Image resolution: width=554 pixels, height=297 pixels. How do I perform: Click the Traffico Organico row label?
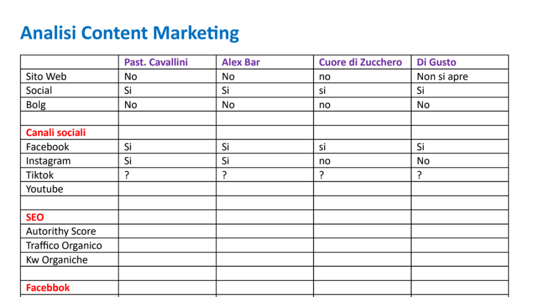click(x=64, y=245)
